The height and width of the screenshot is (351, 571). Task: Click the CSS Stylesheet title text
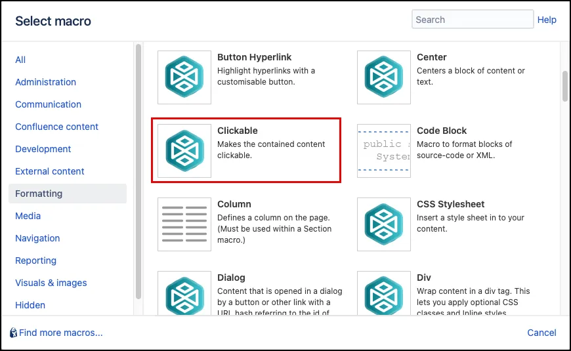(x=450, y=204)
